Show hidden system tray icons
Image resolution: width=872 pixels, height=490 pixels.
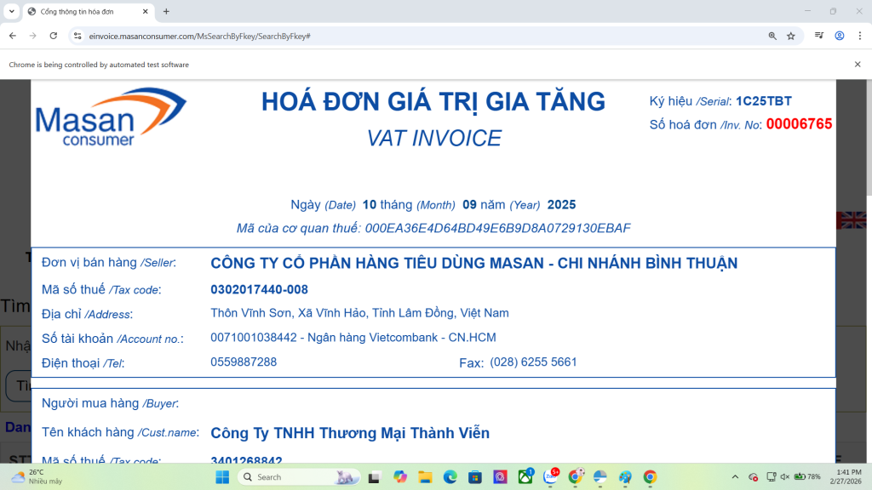(735, 477)
